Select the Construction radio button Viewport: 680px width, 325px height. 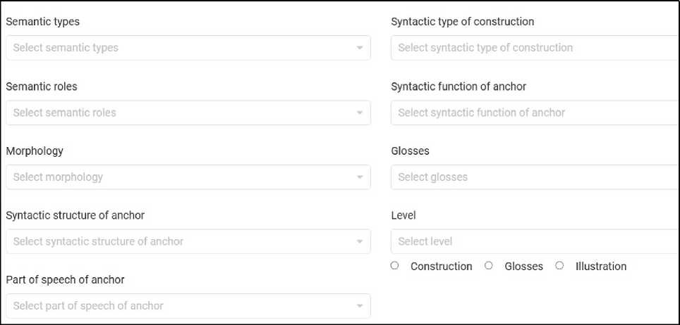pos(395,266)
